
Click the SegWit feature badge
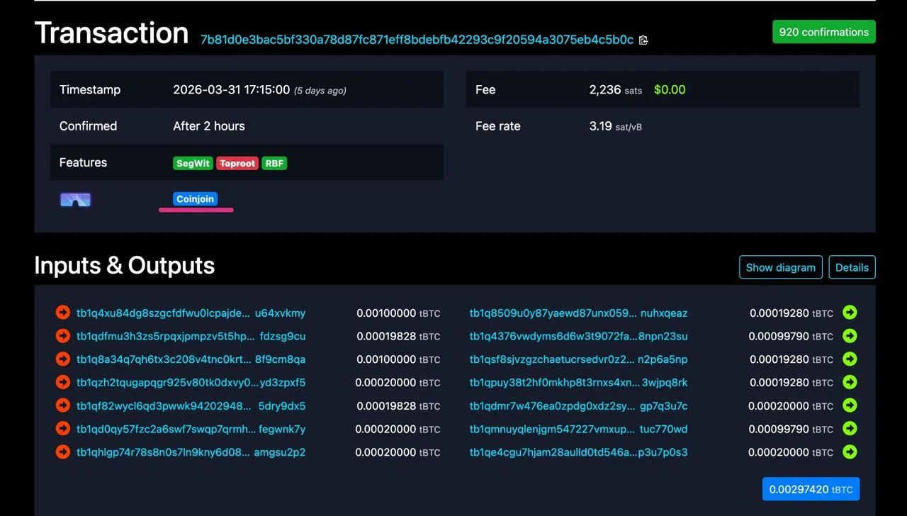tap(193, 163)
